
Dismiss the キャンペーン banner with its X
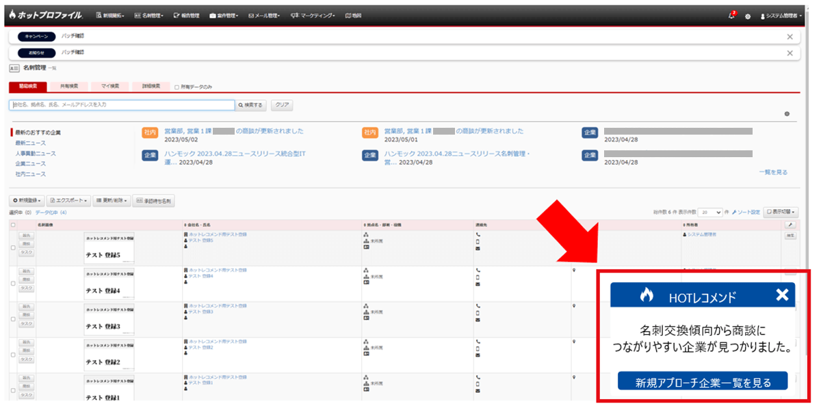(790, 37)
